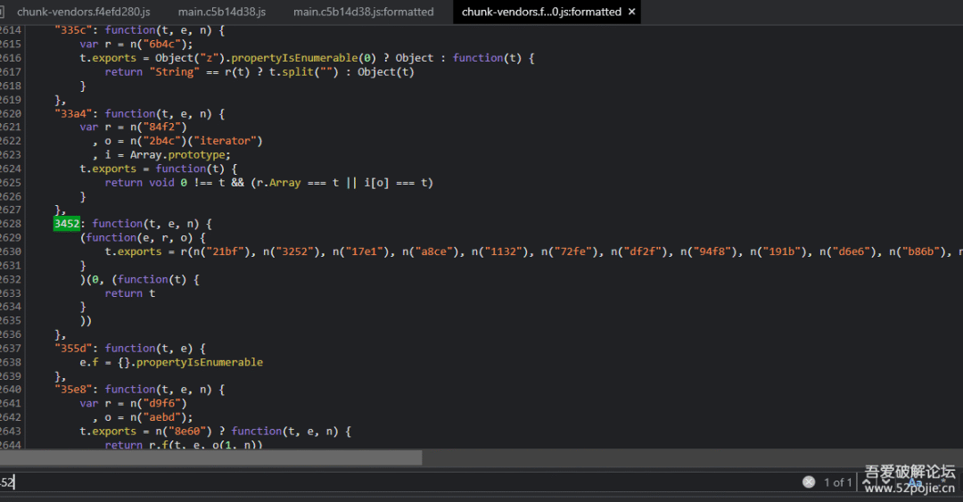Jump to previous search match

pyautogui.click(x=868, y=482)
